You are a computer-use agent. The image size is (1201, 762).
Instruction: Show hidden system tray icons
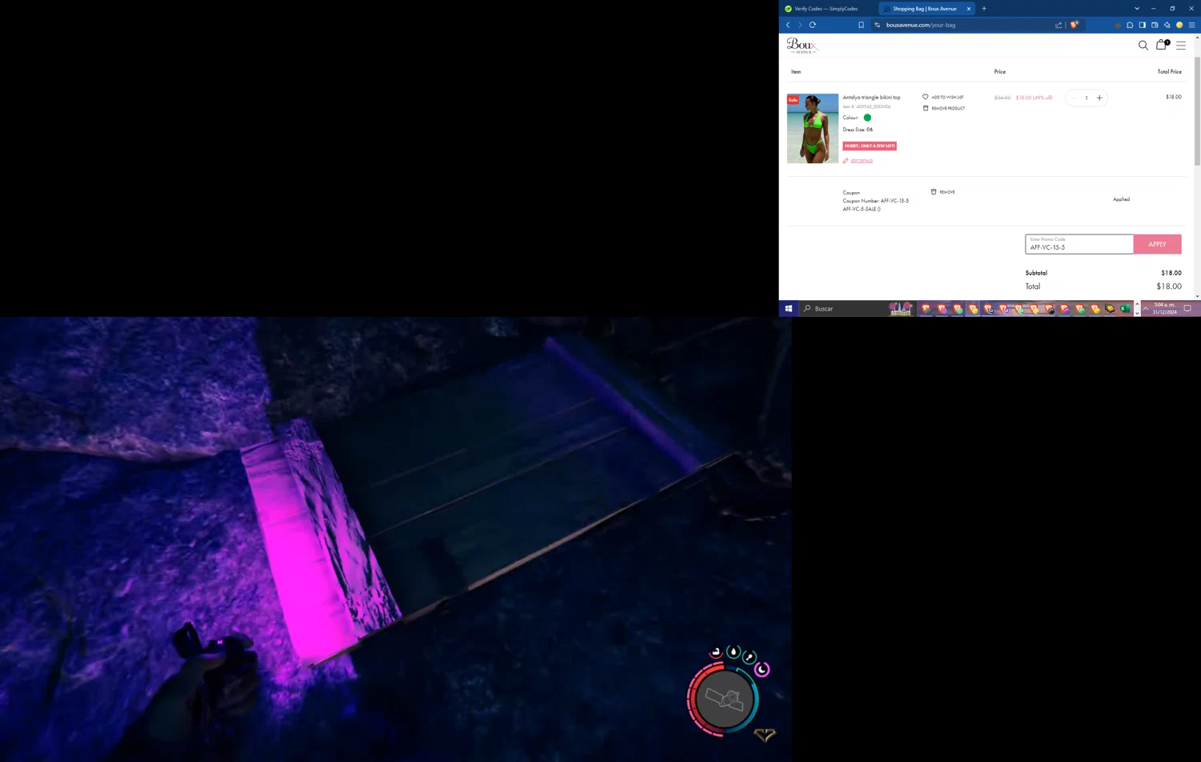[1146, 308]
